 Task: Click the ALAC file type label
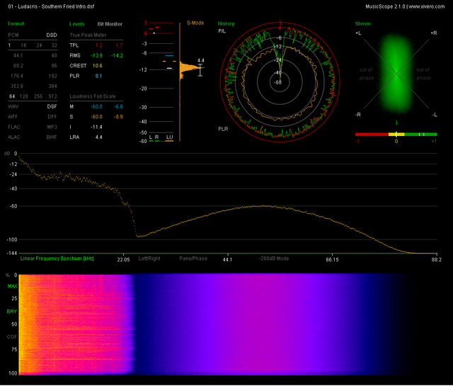tap(14, 137)
